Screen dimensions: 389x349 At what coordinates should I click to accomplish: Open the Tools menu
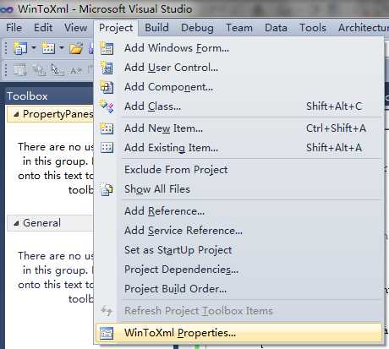pyautogui.click(x=313, y=28)
